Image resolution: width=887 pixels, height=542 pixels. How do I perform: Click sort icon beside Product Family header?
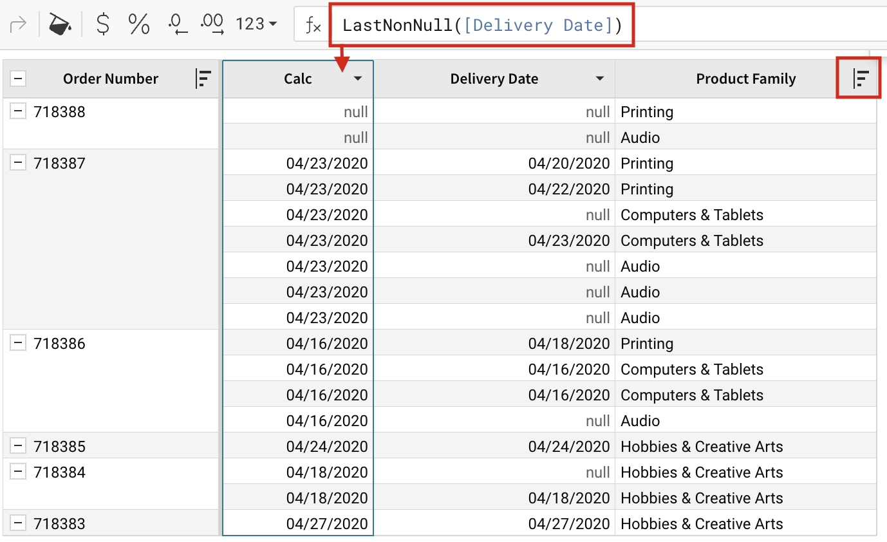click(x=860, y=79)
